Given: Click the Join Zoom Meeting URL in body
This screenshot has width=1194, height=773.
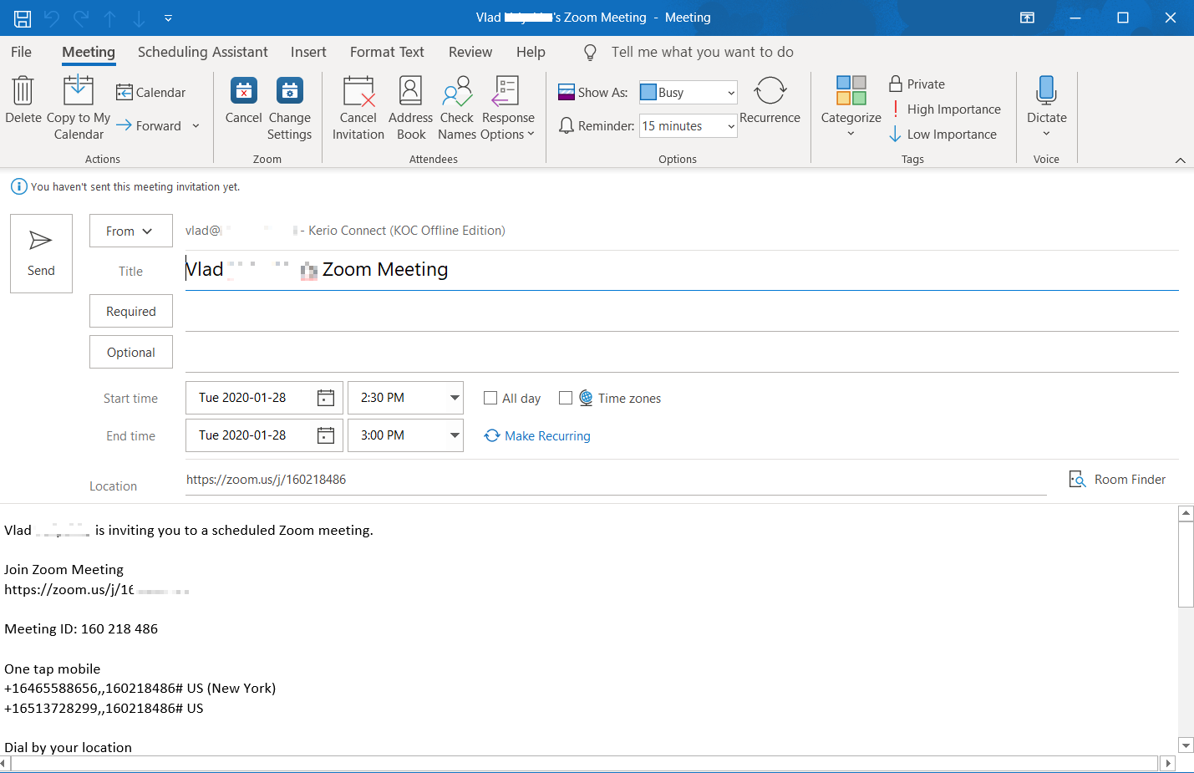Looking at the screenshot, I should click(97, 590).
